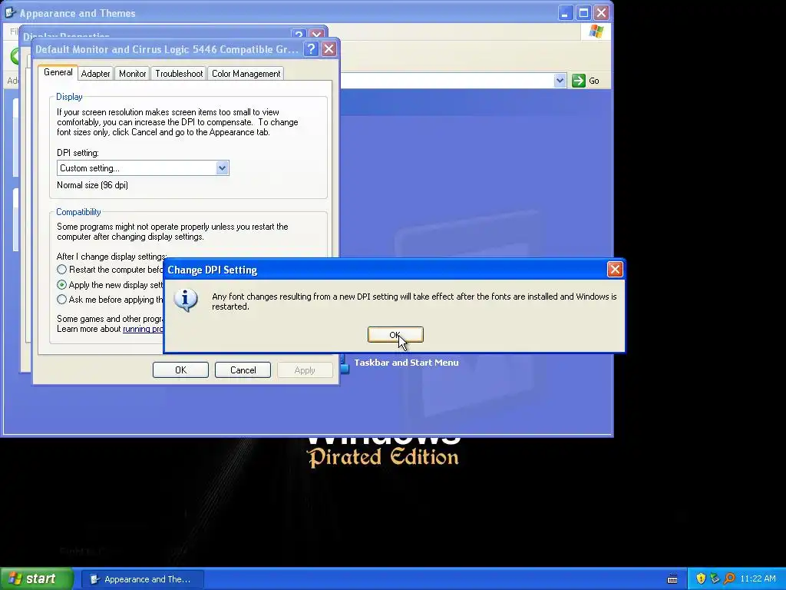Image resolution: width=786 pixels, height=590 pixels.
Task: Switch to the Troubleshoot tab
Action: click(179, 74)
